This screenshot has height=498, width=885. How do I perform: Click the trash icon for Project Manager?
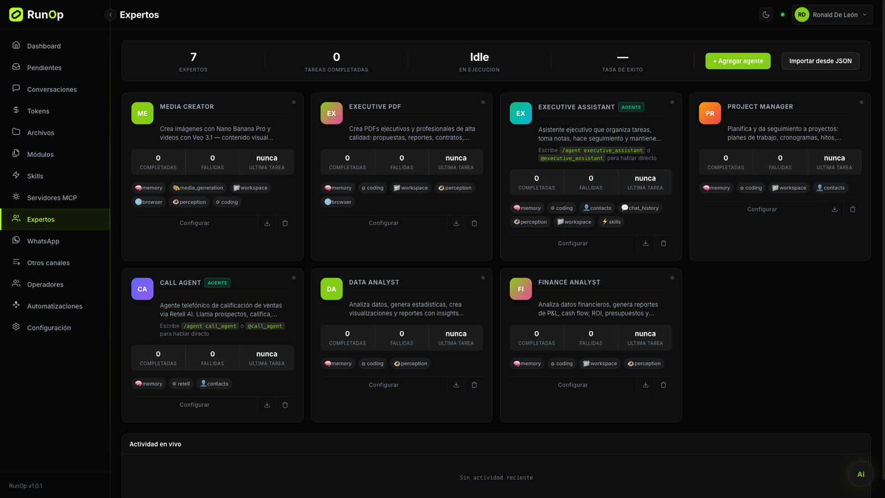click(852, 209)
